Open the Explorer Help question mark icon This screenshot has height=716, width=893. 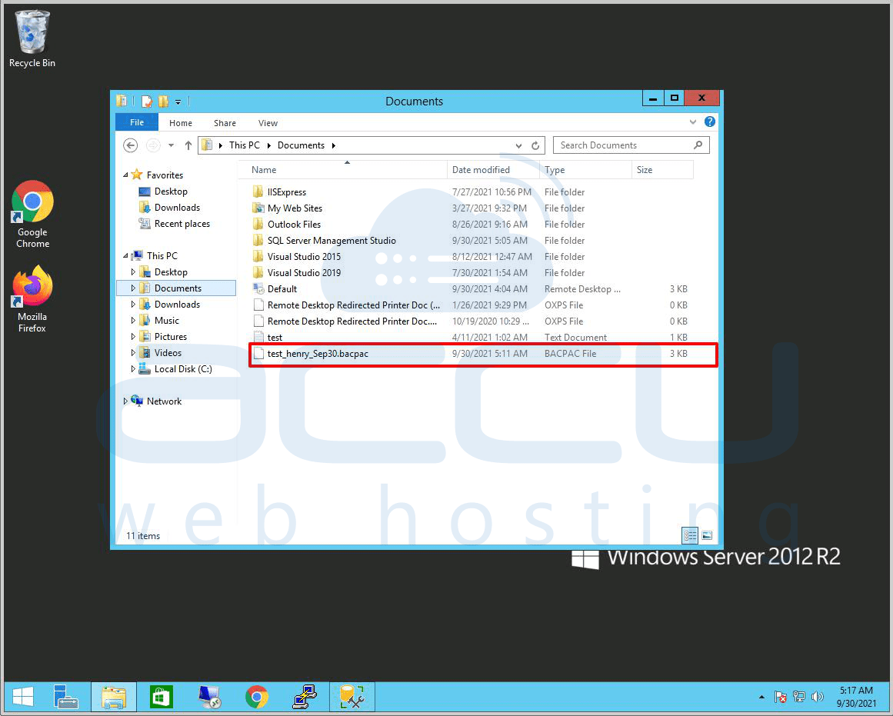(x=710, y=122)
